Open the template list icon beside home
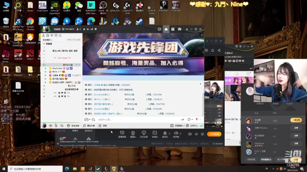Image resolution: width=307 pixels, height=172 pixels. pyautogui.click(x=173, y=29)
